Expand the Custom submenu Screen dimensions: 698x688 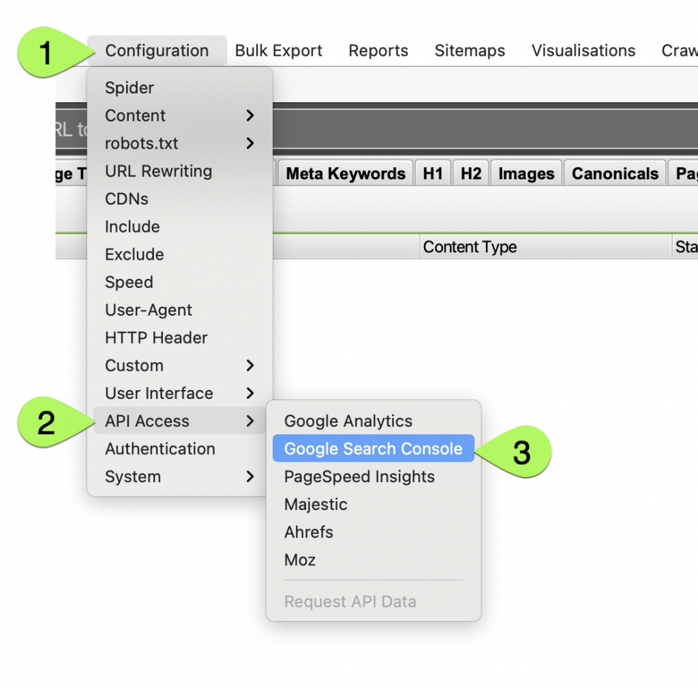(180, 365)
